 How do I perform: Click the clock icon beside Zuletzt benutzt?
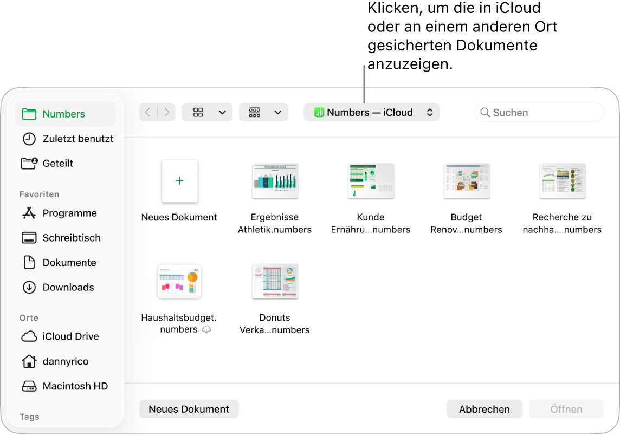pos(29,139)
